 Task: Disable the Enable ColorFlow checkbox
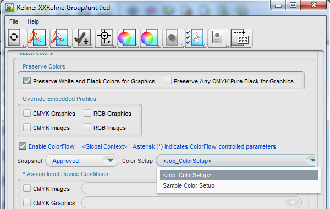(23, 146)
